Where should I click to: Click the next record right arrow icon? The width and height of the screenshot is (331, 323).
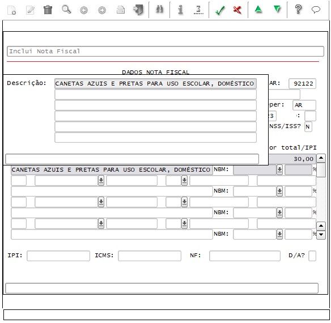[102, 10]
